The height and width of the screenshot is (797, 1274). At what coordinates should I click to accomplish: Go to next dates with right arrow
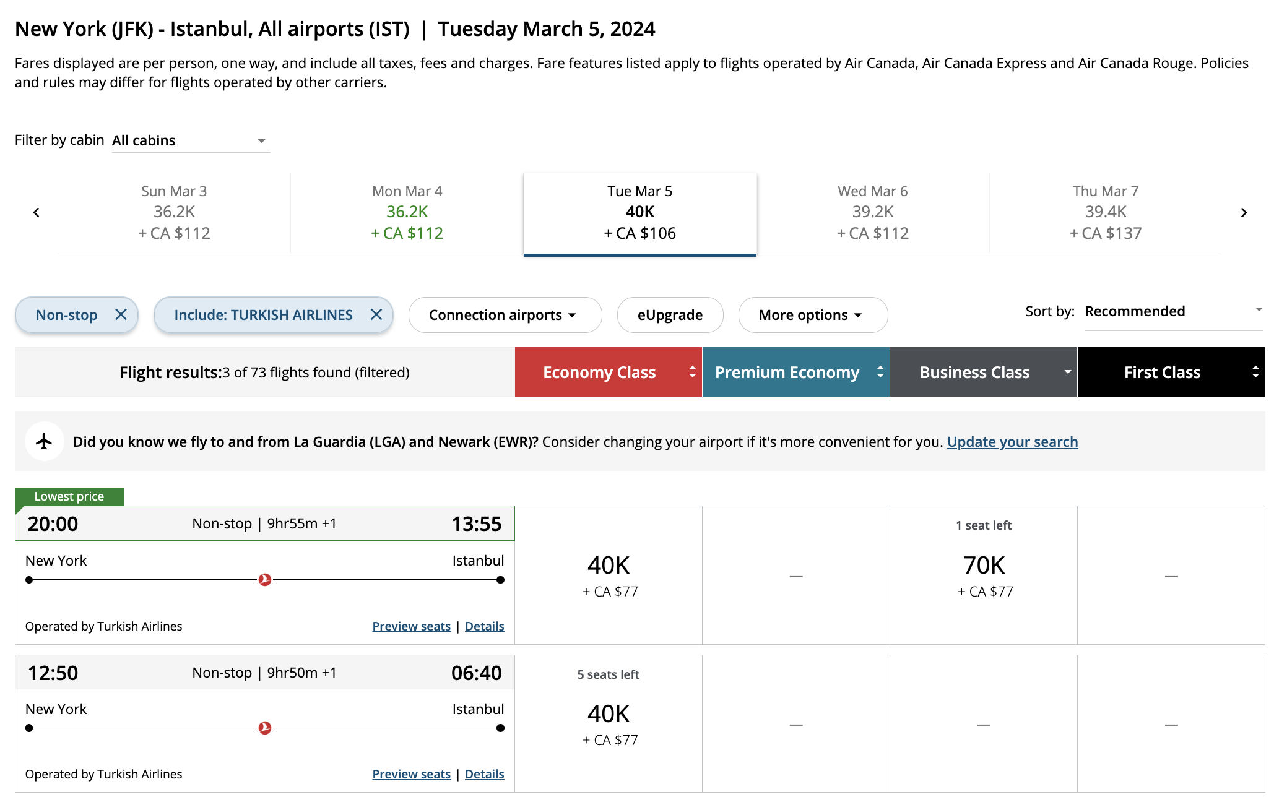tap(1244, 213)
